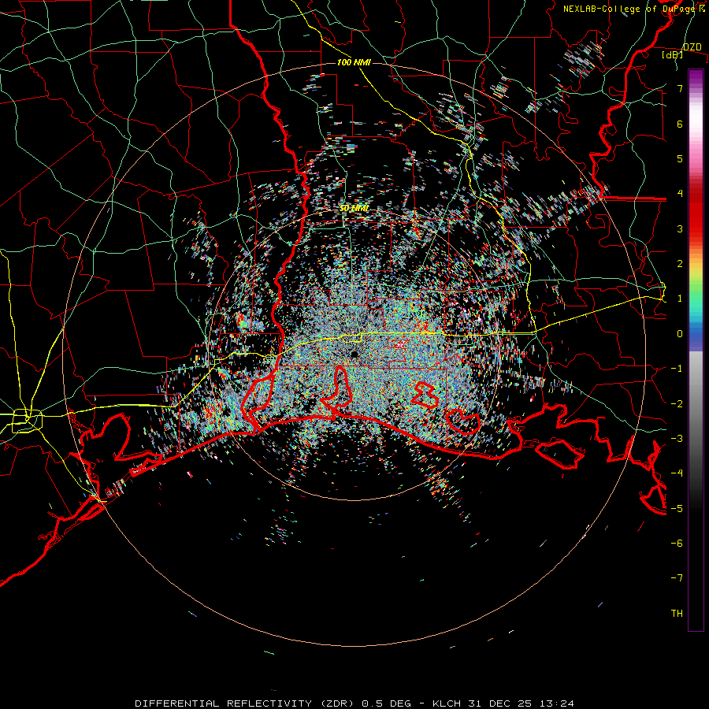Click the -4 value on color scale

[x=677, y=473]
